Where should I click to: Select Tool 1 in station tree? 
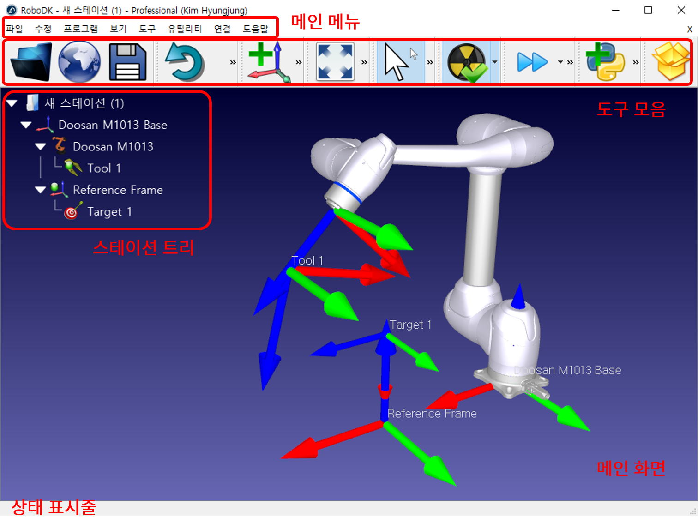pos(104,168)
